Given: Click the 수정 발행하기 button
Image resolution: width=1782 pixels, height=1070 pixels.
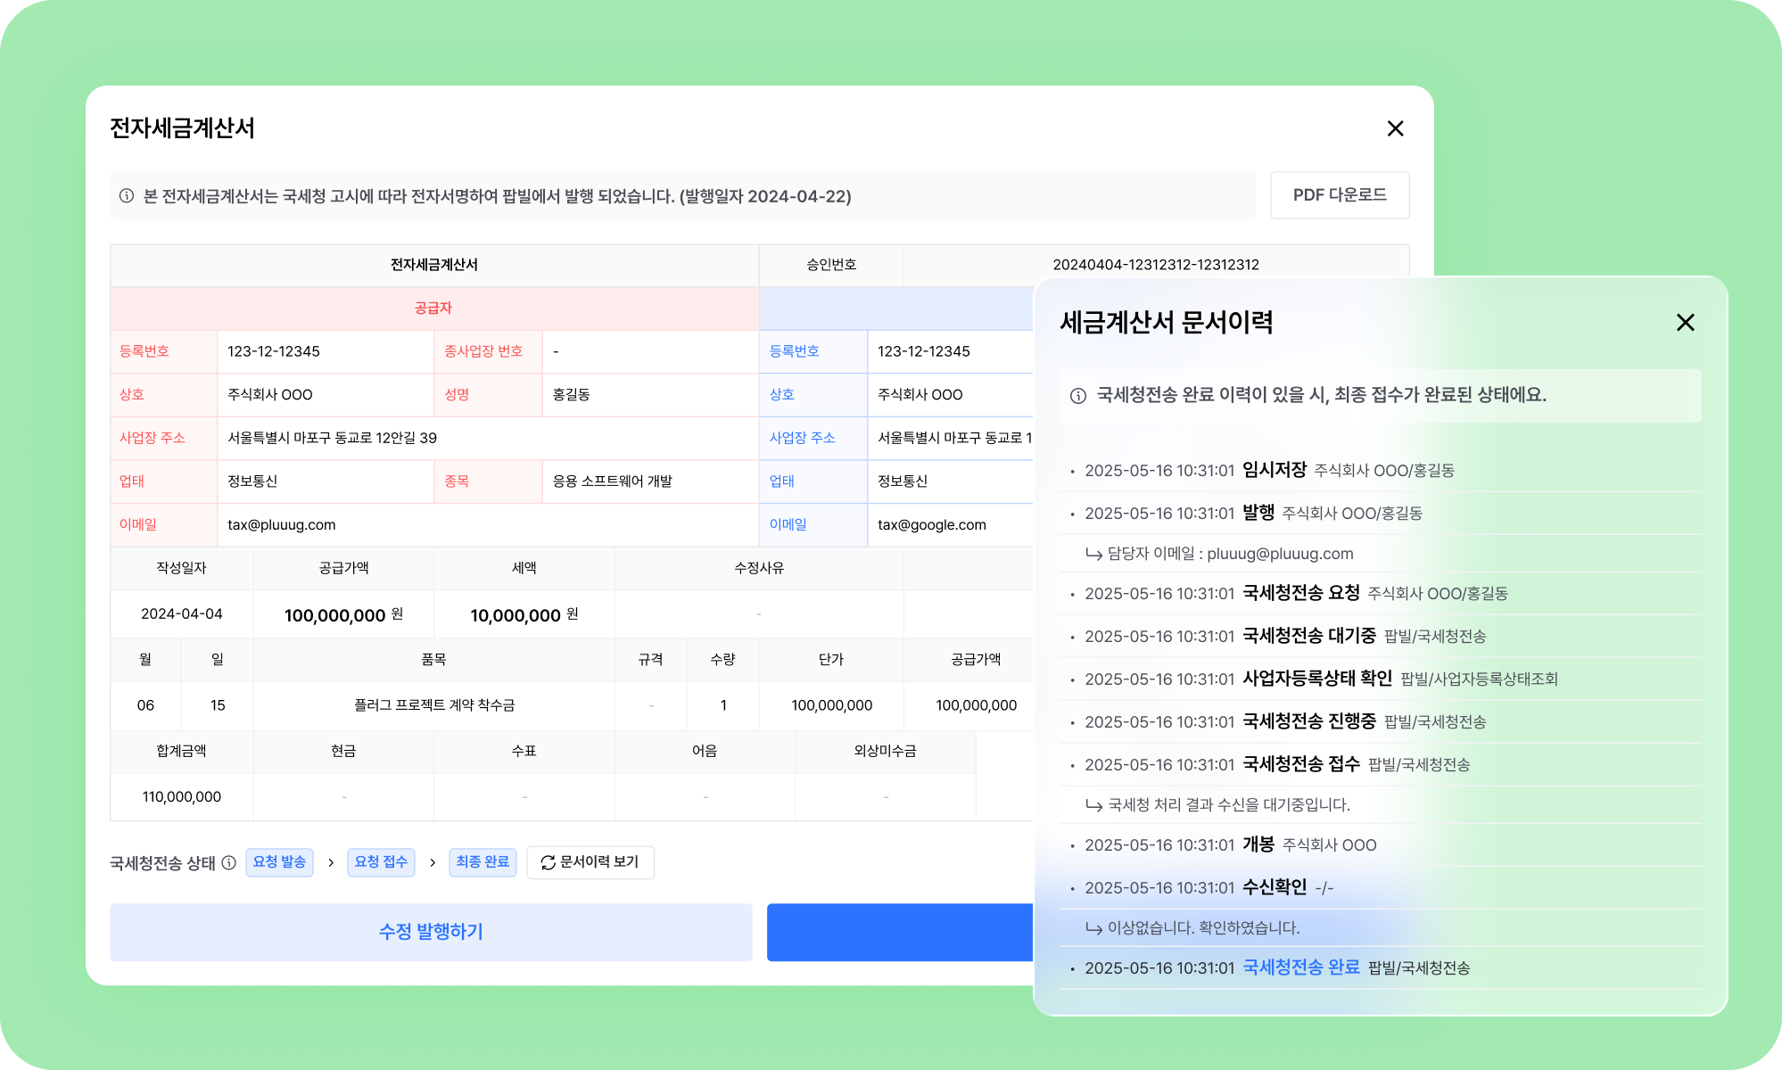Looking at the screenshot, I should [431, 932].
